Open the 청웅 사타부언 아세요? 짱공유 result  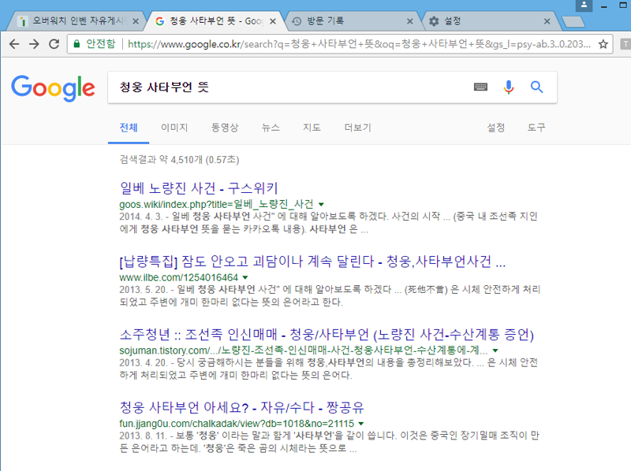pos(242,407)
